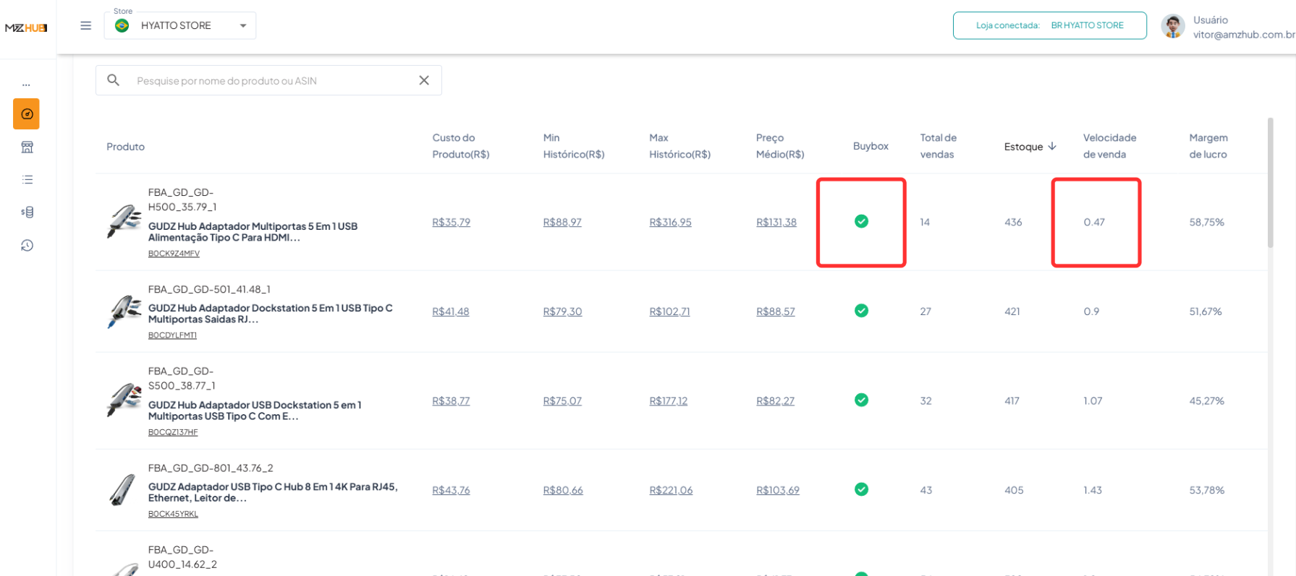The height and width of the screenshot is (576, 1296).
Task: Open ASIN link B0CK9Z4MFV
Action: [x=174, y=254]
